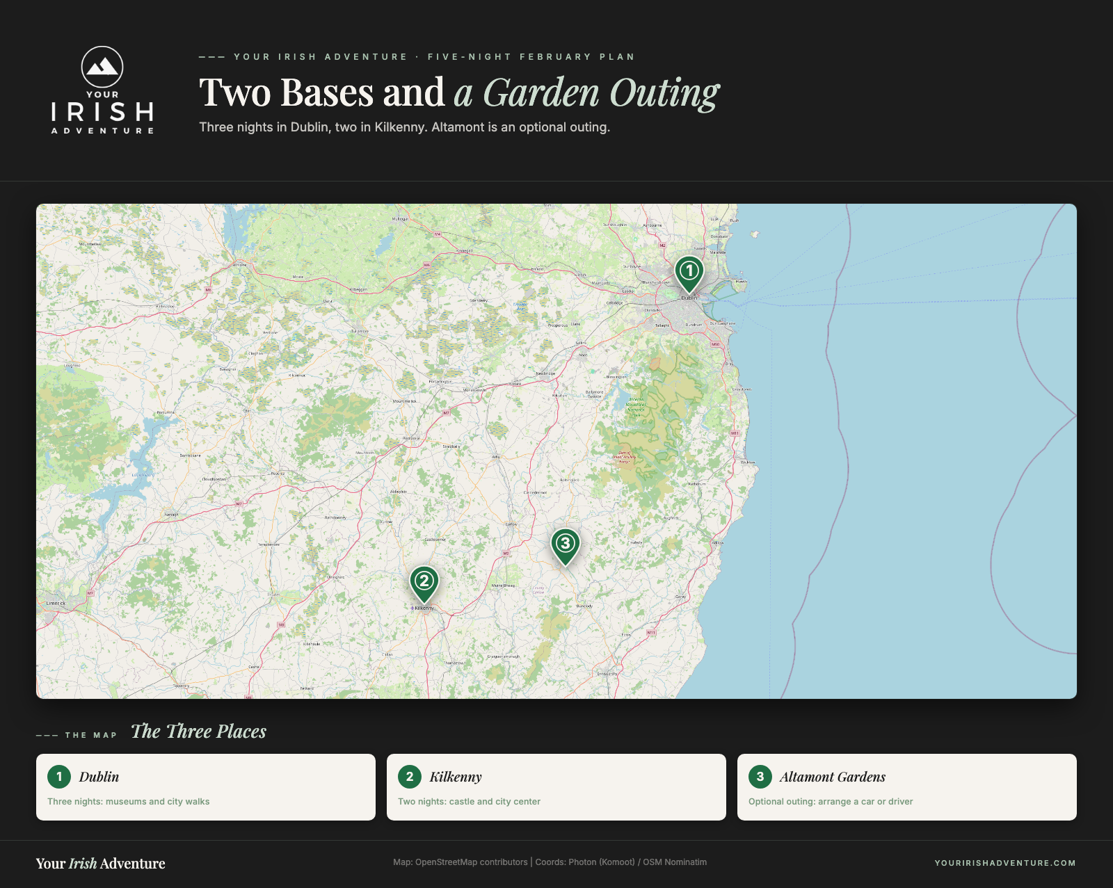Click the Wicklow Mountains park area on map
The image size is (1113, 888).
point(636,407)
